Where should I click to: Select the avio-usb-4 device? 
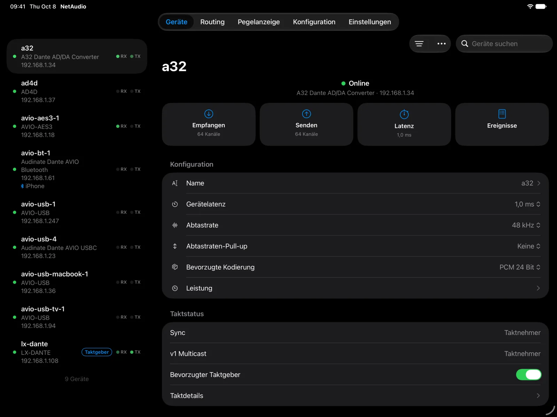[77, 247]
